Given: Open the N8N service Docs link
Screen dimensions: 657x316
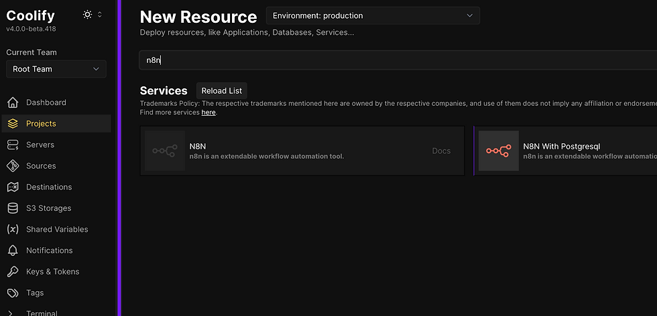Looking at the screenshot, I should [x=441, y=151].
